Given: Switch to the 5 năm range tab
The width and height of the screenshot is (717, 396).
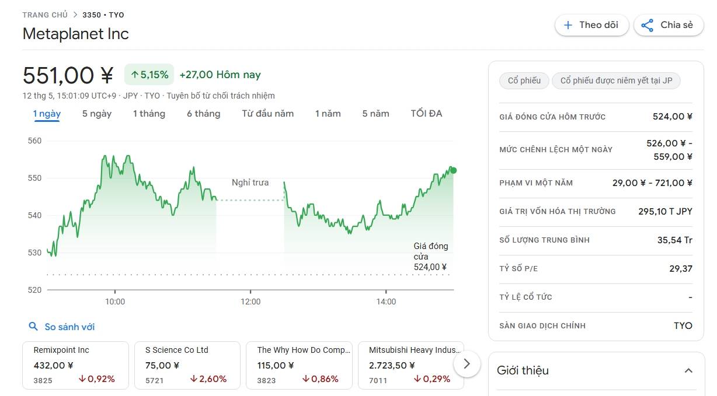Looking at the screenshot, I should pos(375,114).
